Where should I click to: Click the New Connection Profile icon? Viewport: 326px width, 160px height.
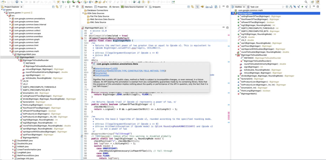202,7
